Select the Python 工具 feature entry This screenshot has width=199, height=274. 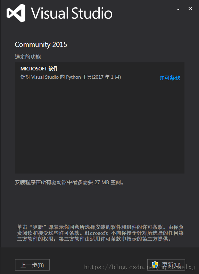71,77
